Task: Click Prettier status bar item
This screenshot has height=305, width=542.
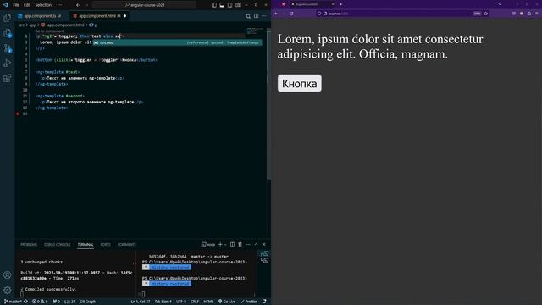Action: click(249, 302)
